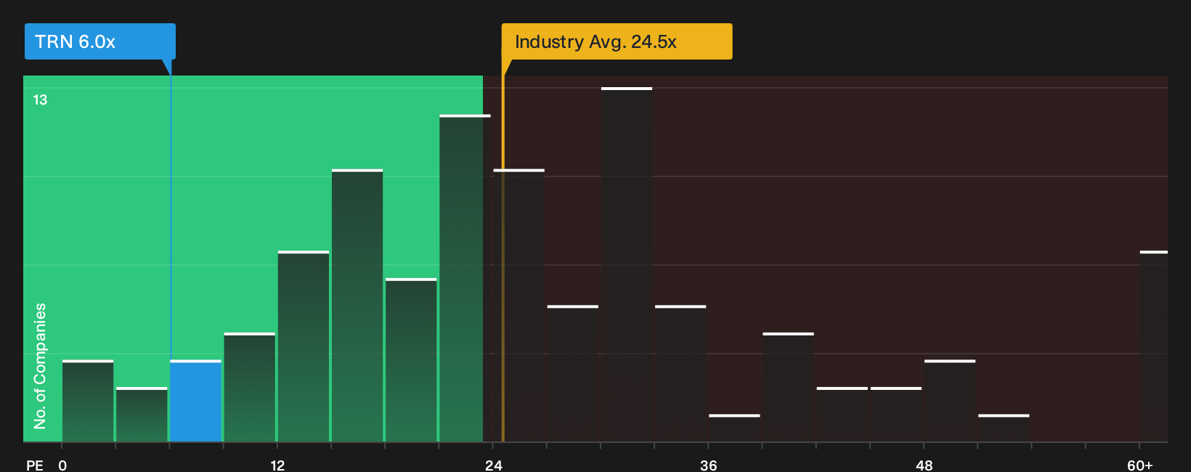Click the y-axis value 13
This screenshot has width=1191, height=472.
pos(40,99)
